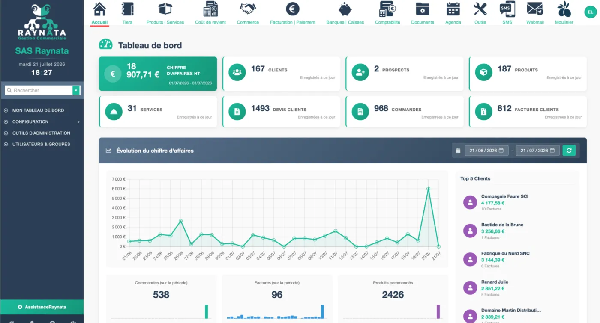Click the SAS Raynata company name
This screenshot has height=323, width=600.
coord(42,51)
